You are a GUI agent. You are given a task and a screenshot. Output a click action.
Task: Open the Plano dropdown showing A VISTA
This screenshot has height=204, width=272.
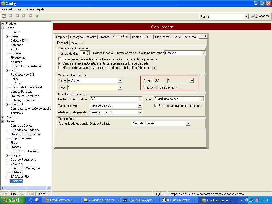(120, 81)
